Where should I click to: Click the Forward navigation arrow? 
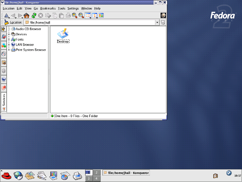[x=20, y=16]
